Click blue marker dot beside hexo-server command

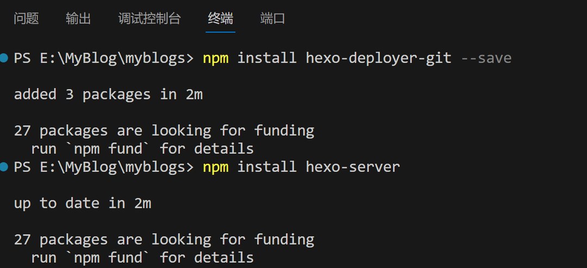5,167
